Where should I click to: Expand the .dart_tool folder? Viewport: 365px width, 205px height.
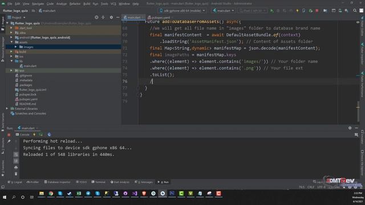click(11, 28)
